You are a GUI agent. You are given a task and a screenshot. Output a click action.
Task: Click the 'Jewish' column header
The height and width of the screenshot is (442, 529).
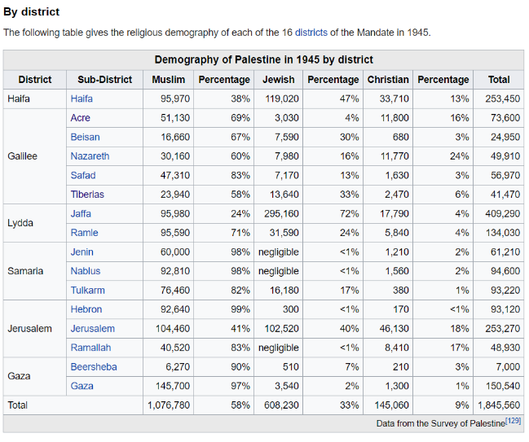[x=278, y=80]
